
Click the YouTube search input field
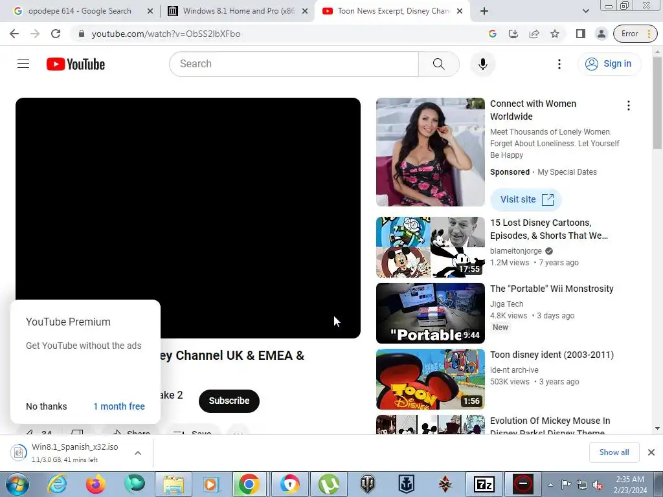pos(294,64)
